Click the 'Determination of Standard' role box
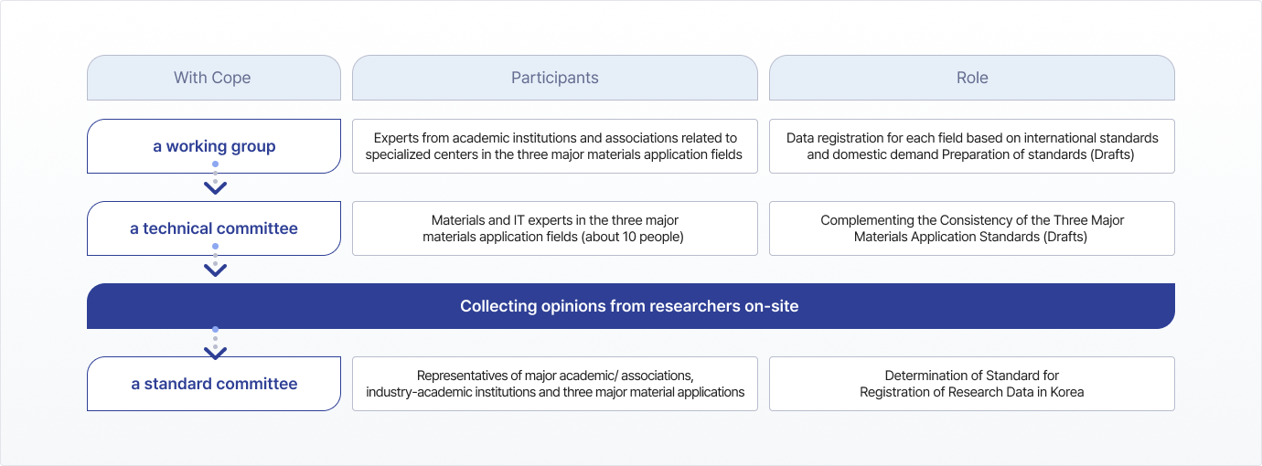Screen dimensions: 1262x466 [972, 384]
